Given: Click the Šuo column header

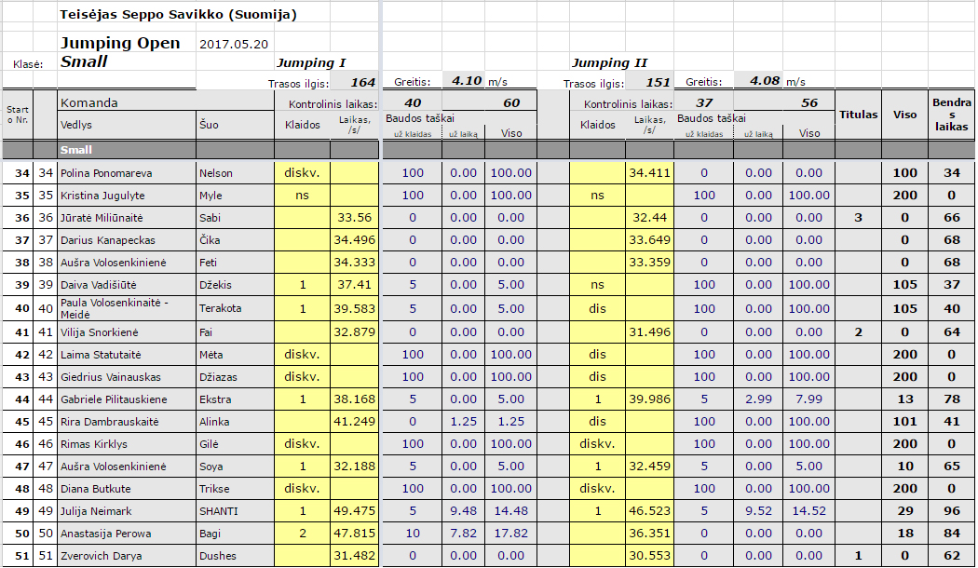Looking at the screenshot, I should (x=208, y=125).
